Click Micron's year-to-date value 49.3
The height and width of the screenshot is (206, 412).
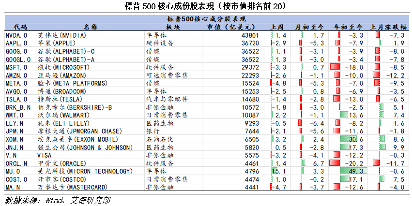(356, 171)
